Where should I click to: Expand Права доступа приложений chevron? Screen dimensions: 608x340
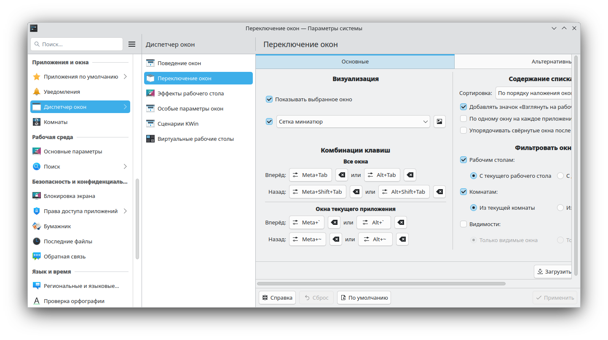[125, 211]
